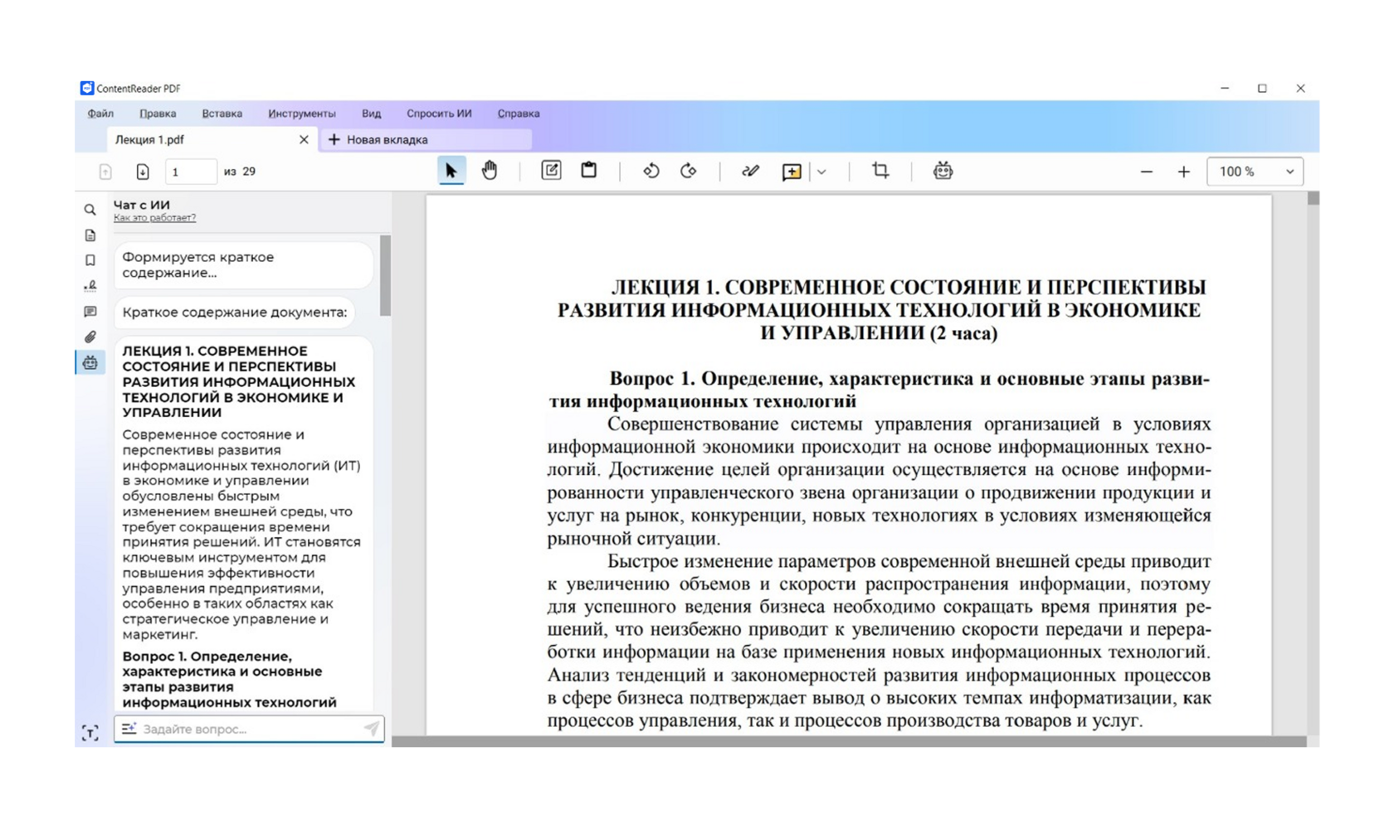
Task: Open the signatures panel in sidebar
Action: click(90, 286)
